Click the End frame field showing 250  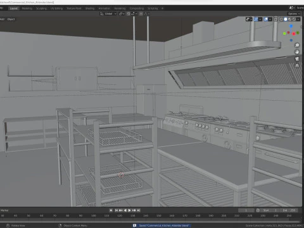point(289,210)
